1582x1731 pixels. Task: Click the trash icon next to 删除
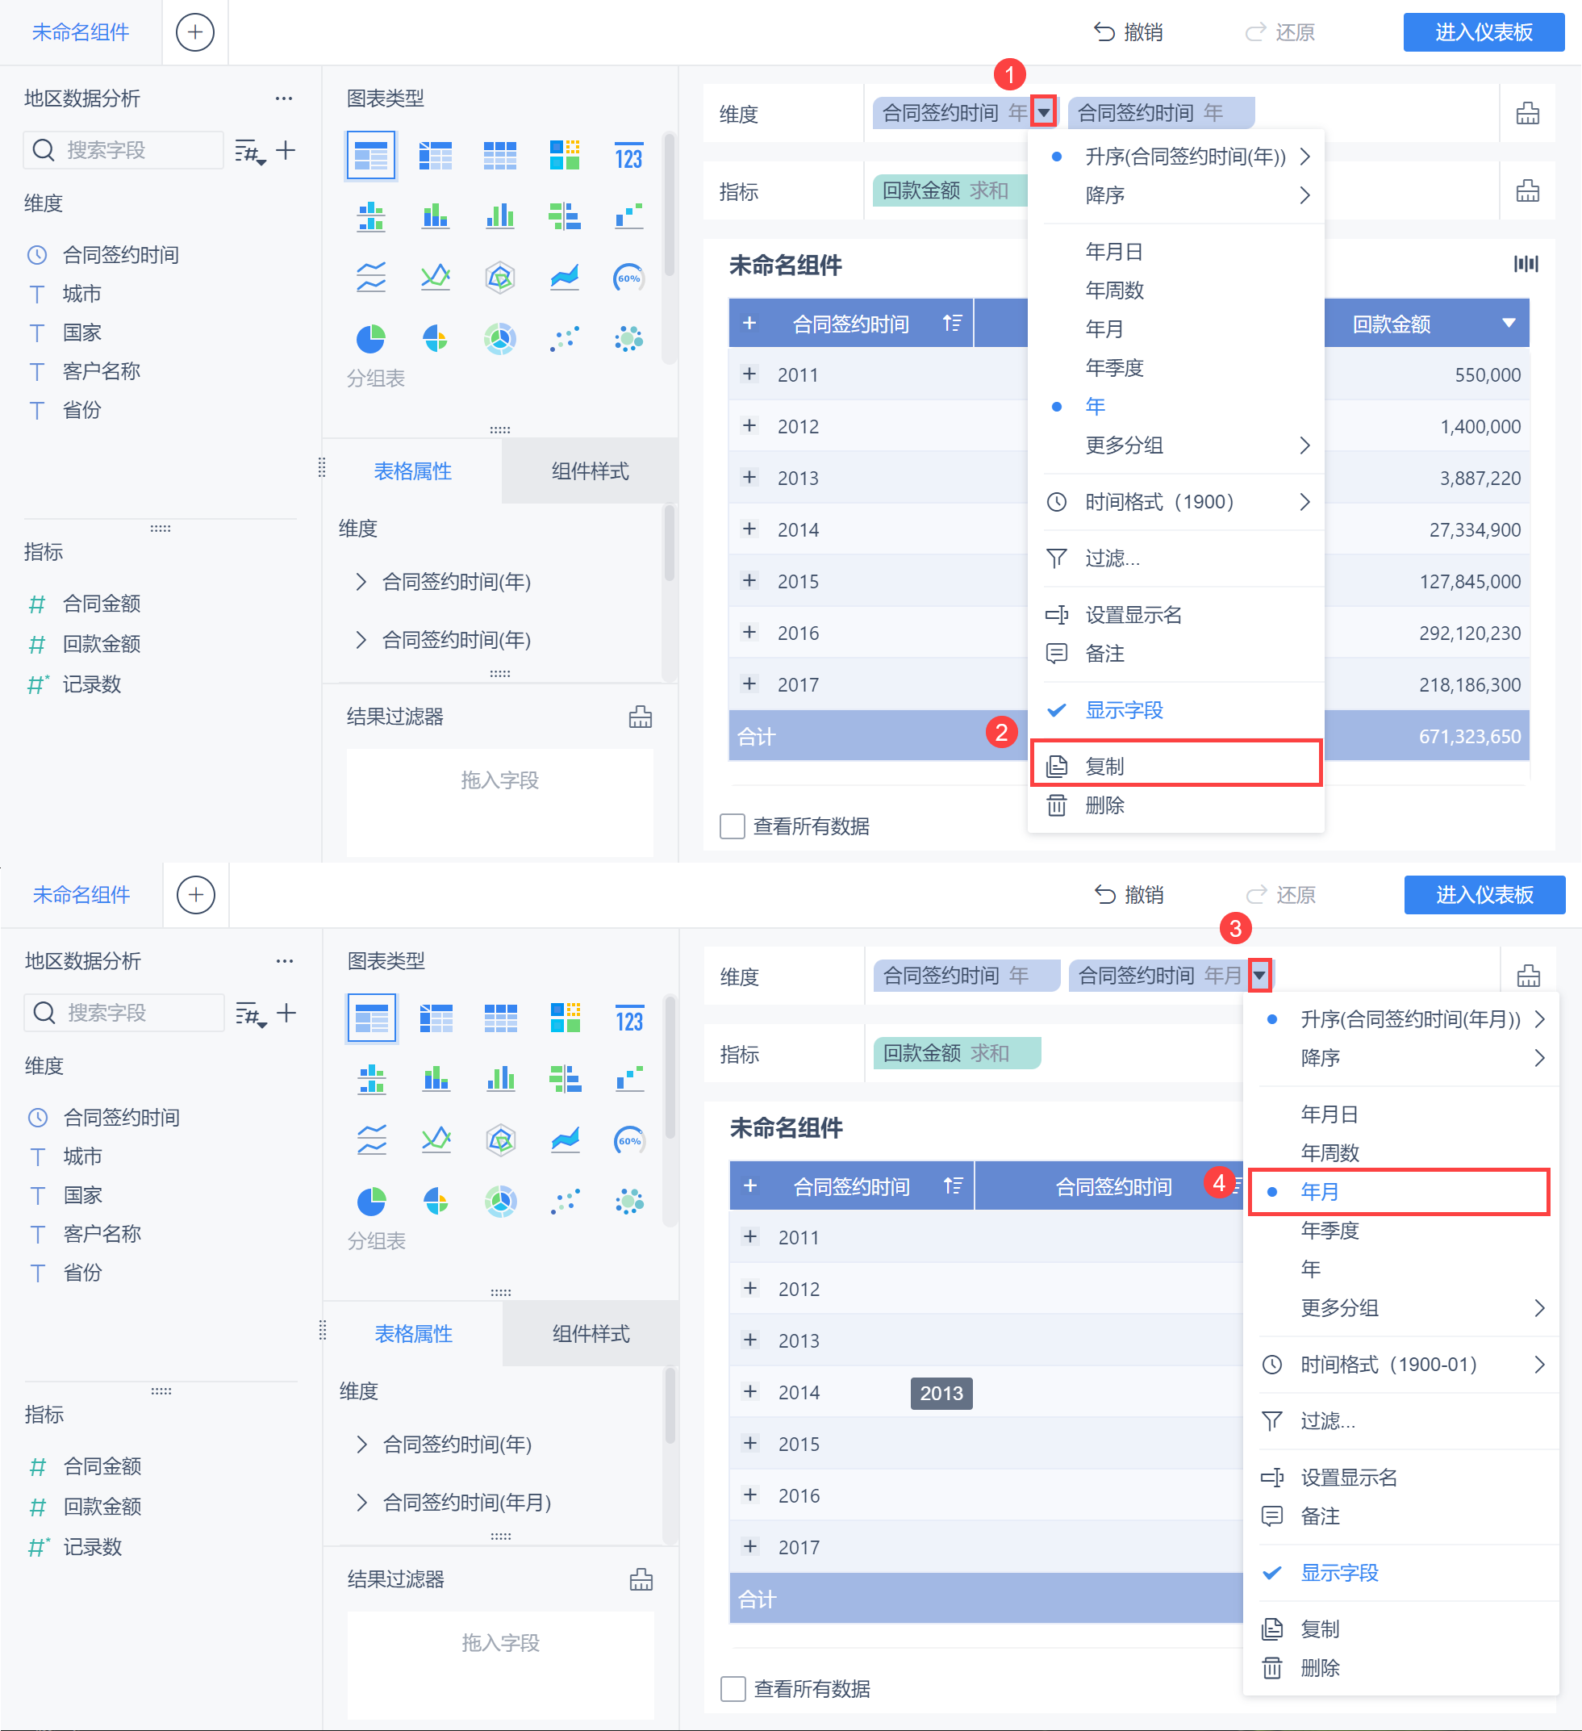pos(1057,805)
